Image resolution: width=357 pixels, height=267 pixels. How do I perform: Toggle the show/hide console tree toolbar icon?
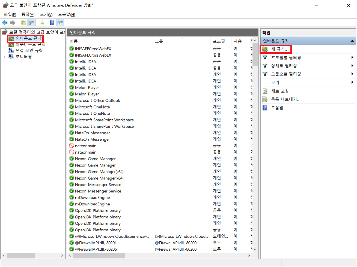31,23
